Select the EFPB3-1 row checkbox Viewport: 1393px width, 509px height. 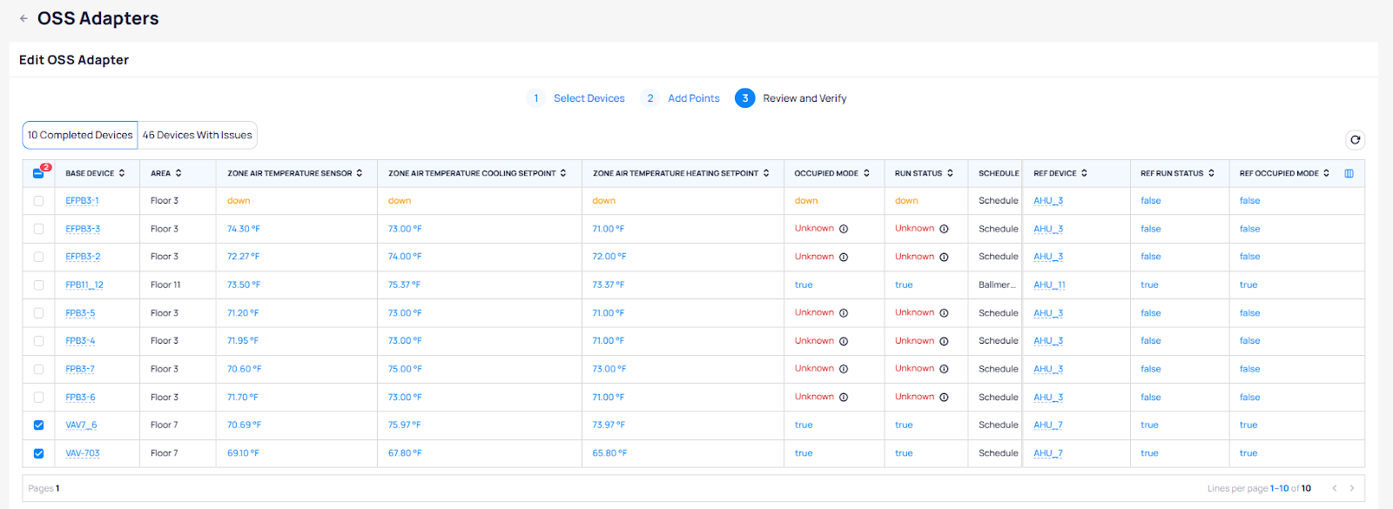tap(38, 201)
